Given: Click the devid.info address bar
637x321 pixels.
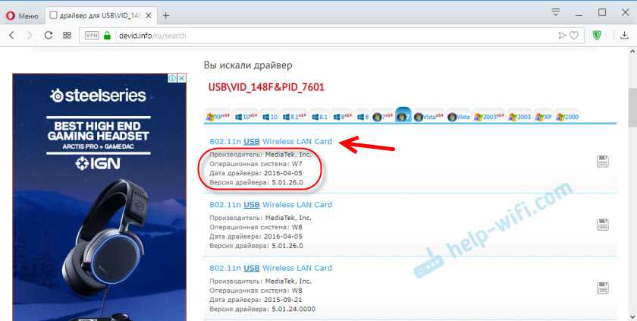Looking at the screenshot, I should coord(303,35).
